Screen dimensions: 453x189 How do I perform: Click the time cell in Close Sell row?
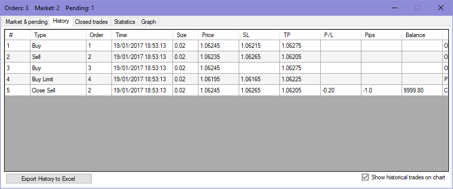point(142,90)
